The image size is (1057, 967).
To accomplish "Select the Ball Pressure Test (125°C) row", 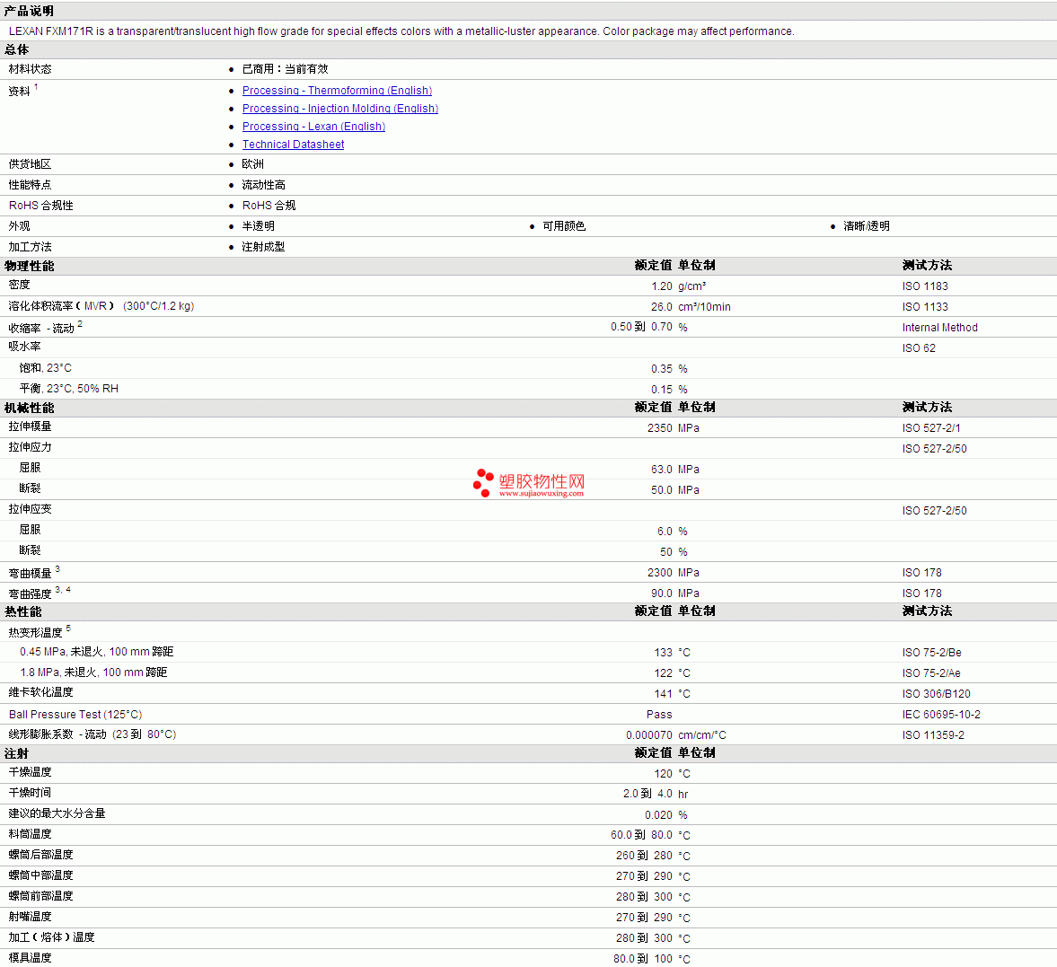I will pyautogui.click(x=528, y=715).
